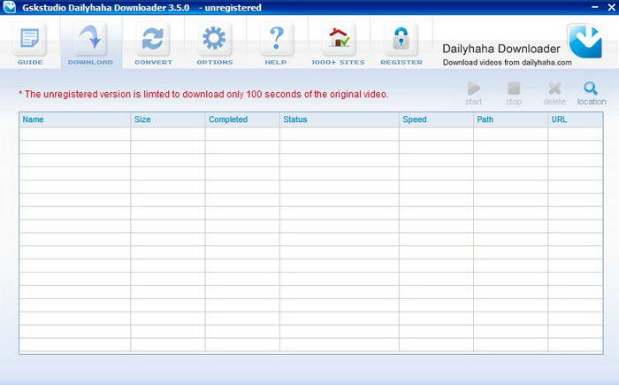Sort the list by Name column
This screenshot has height=385, width=619.
coord(74,119)
